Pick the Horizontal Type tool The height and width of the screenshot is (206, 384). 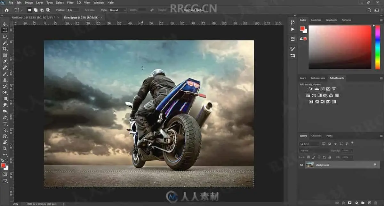coord(5,124)
